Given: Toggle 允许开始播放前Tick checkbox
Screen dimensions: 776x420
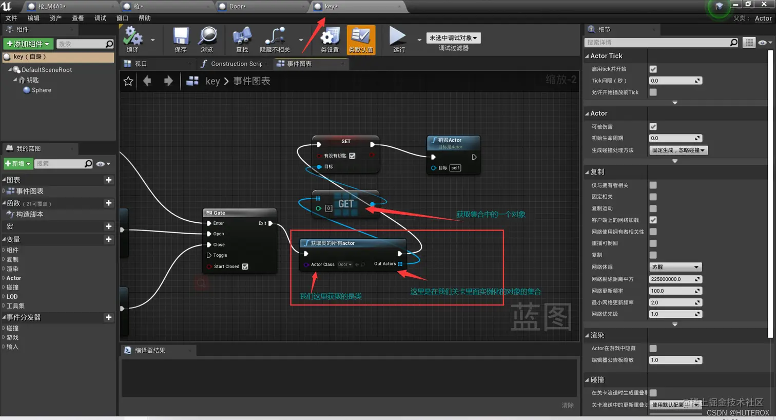Looking at the screenshot, I should pyautogui.click(x=653, y=92).
